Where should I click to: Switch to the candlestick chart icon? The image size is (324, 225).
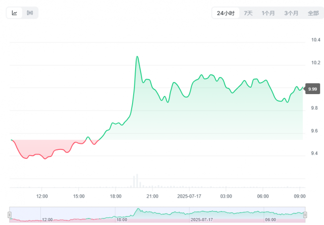pos(30,13)
